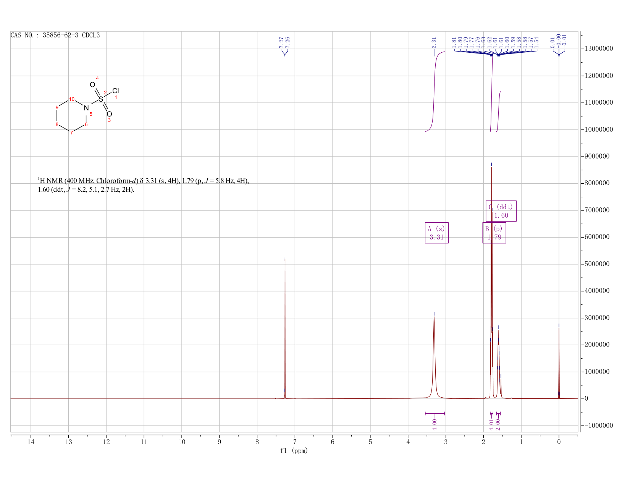The height and width of the screenshot is (487, 630).
Task: Click the 4.00 integral label below baseline
Action: (x=435, y=424)
